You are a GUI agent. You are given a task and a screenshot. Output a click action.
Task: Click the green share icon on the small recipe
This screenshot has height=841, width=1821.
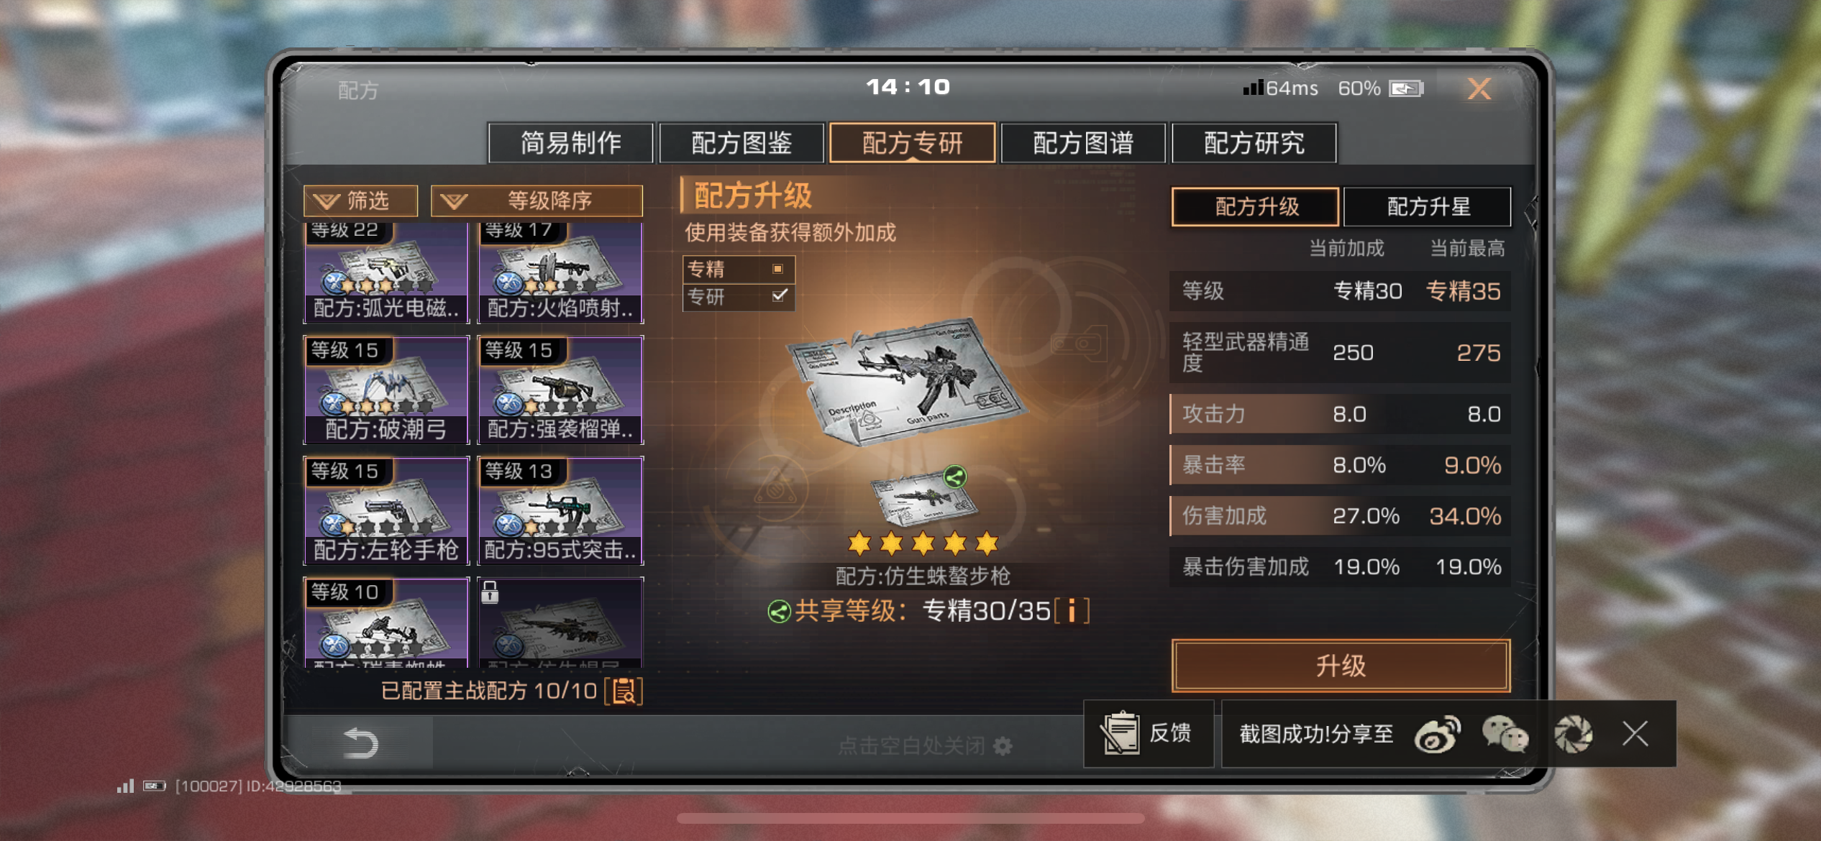click(x=955, y=477)
